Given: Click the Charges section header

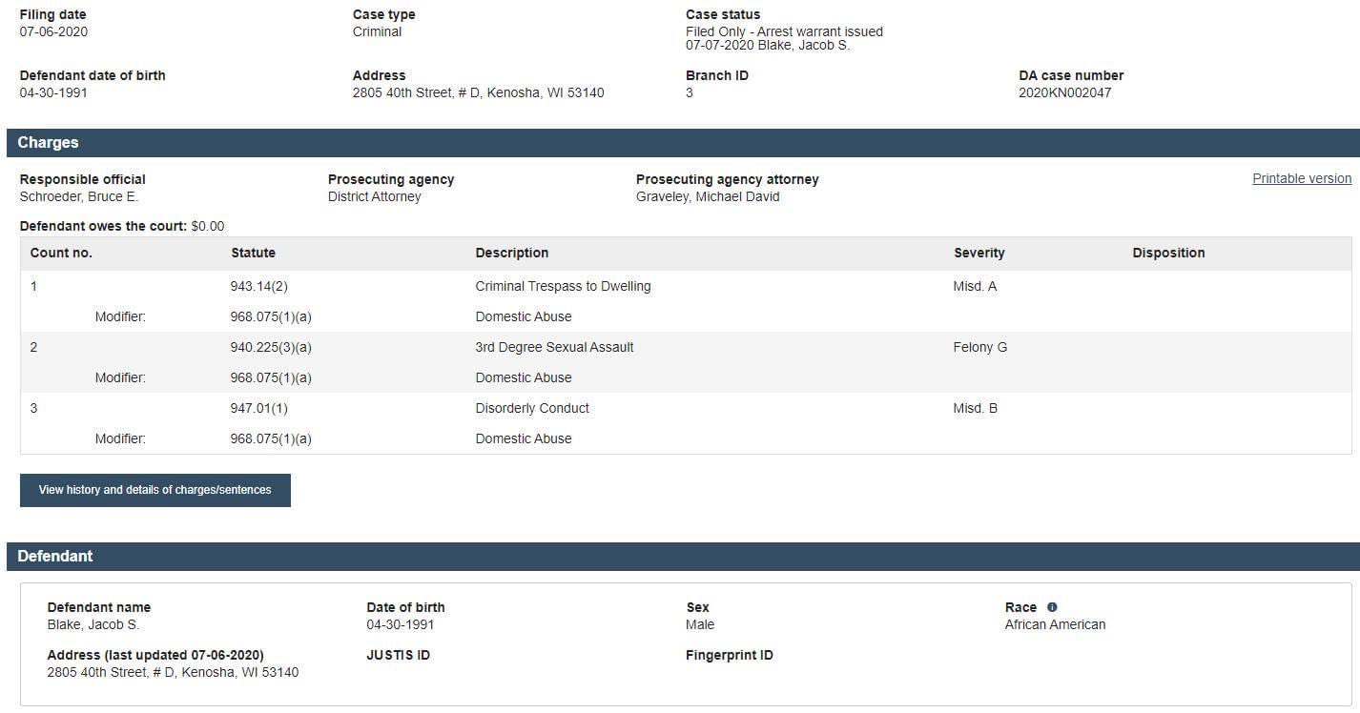Looking at the screenshot, I should [683, 143].
